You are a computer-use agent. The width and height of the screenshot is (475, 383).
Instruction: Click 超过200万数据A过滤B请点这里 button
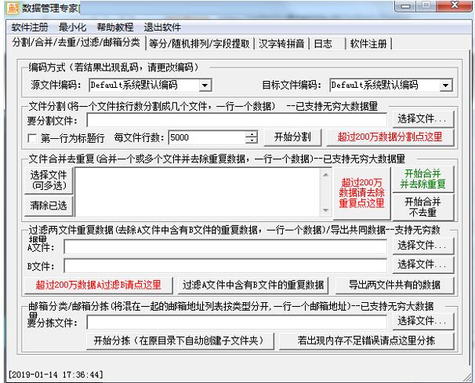click(x=99, y=285)
